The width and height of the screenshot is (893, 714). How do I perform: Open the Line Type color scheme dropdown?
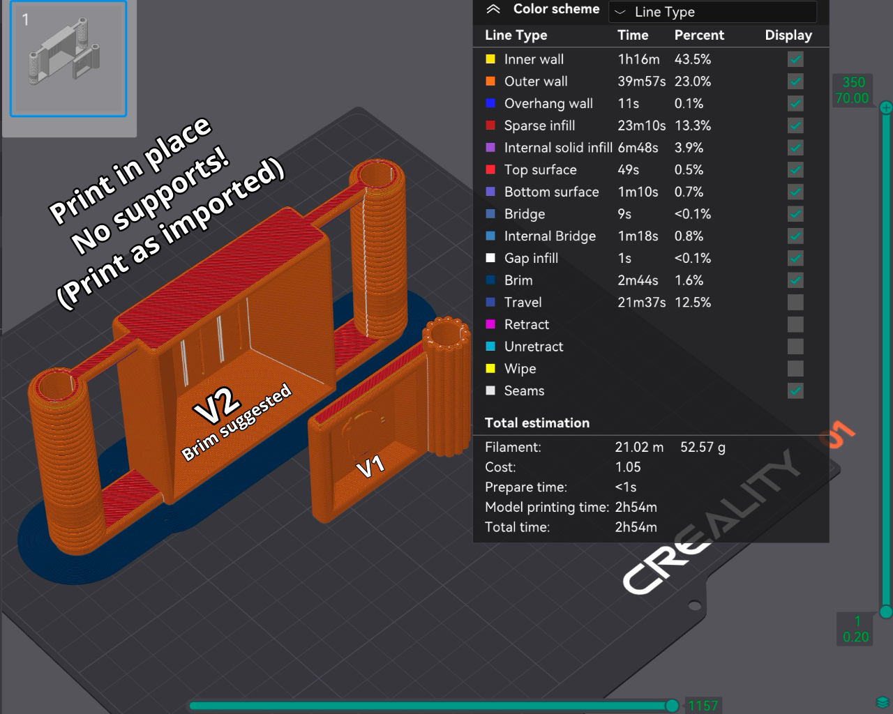712,12
